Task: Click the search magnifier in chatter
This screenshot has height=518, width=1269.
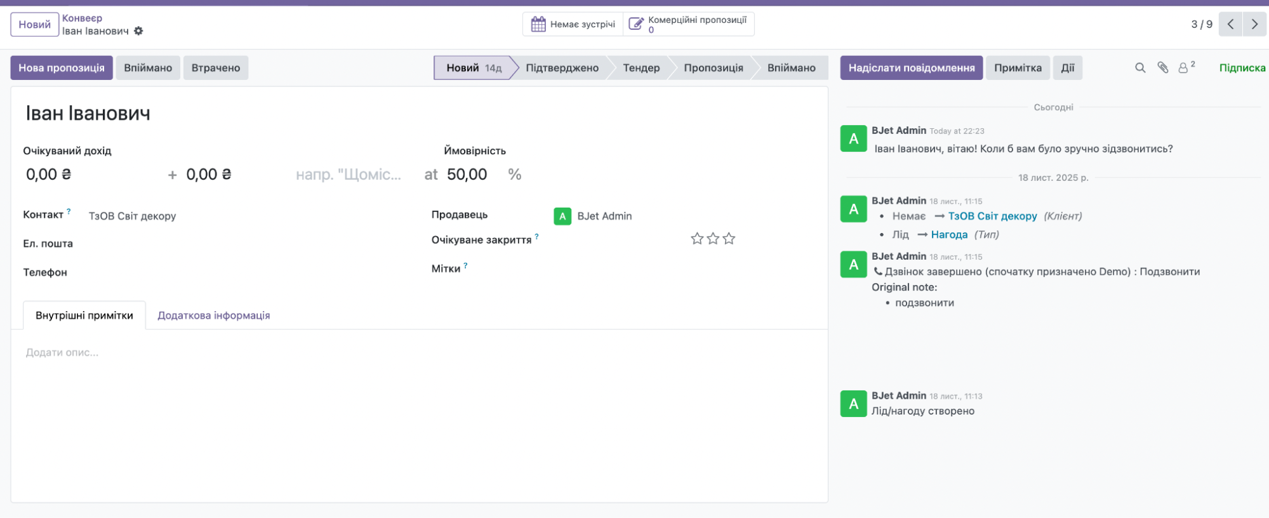Action: [x=1140, y=68]
